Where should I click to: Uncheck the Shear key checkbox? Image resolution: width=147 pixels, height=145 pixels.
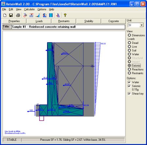(x=129, y=94)
